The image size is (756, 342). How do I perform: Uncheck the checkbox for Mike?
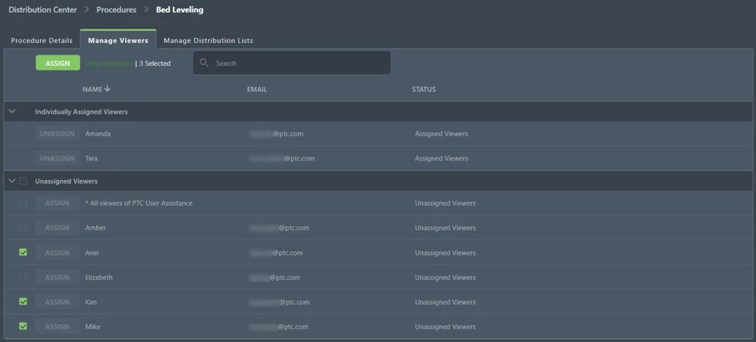tap(23, 327)
